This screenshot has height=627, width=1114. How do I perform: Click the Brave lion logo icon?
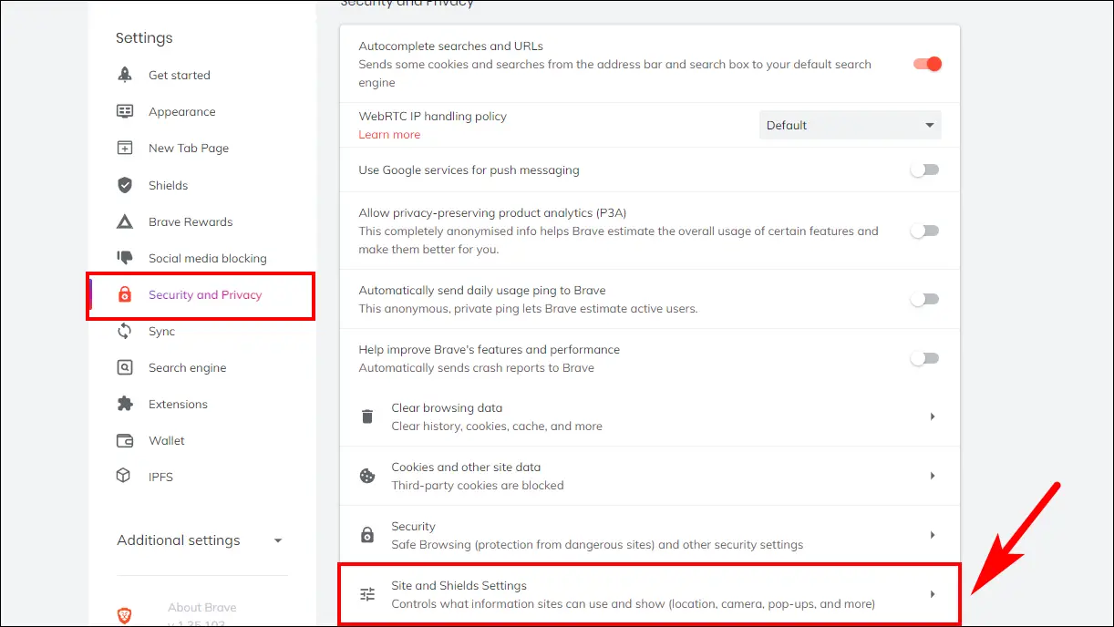(125, 616)
